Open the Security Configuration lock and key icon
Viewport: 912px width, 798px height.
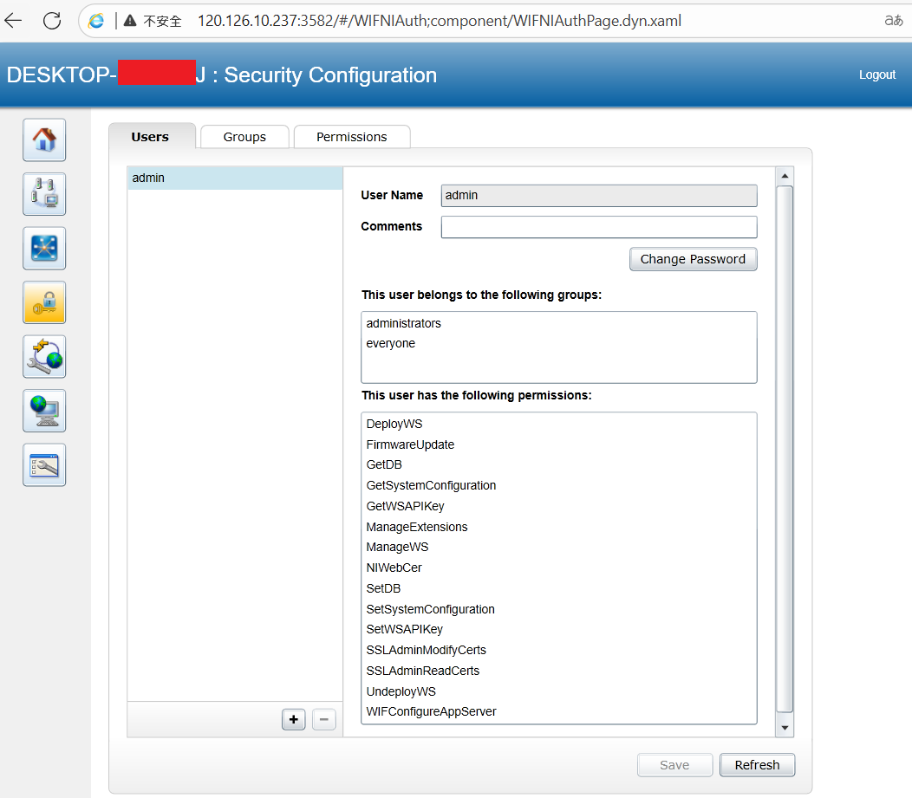44,302
